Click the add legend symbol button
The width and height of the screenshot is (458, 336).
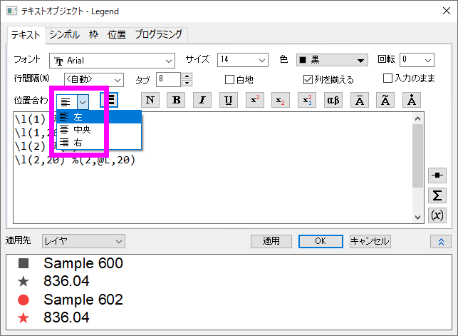coord(437,175)
